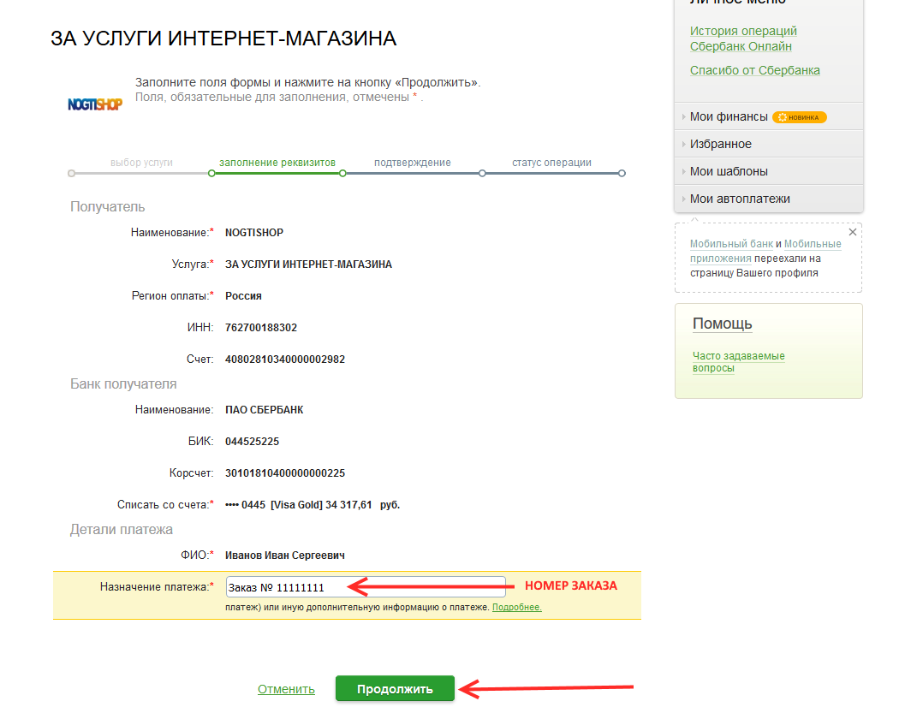Click the Регион оплаты value Россия
The height and width of the screenshot is (725, 905).
[243, 296]
